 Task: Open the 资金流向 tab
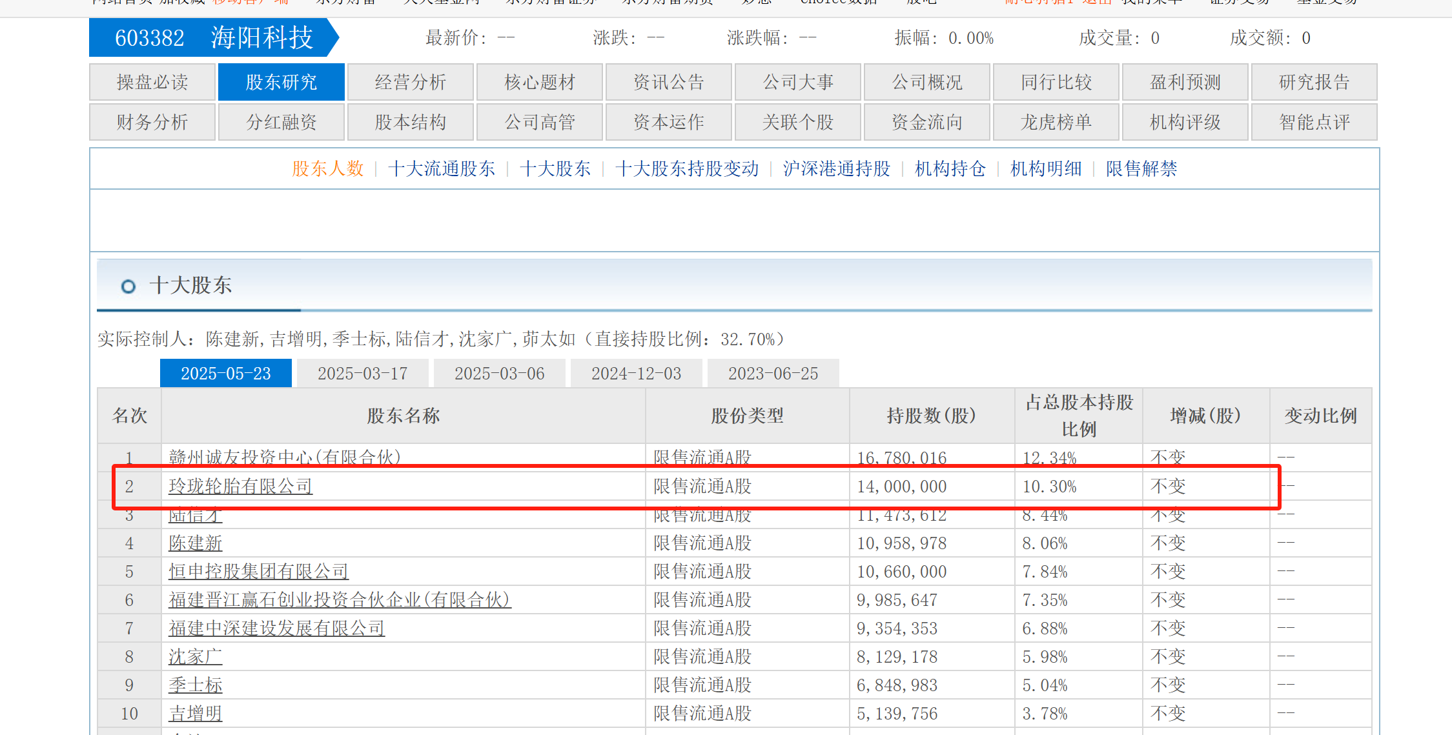click(x=927, y=122)
